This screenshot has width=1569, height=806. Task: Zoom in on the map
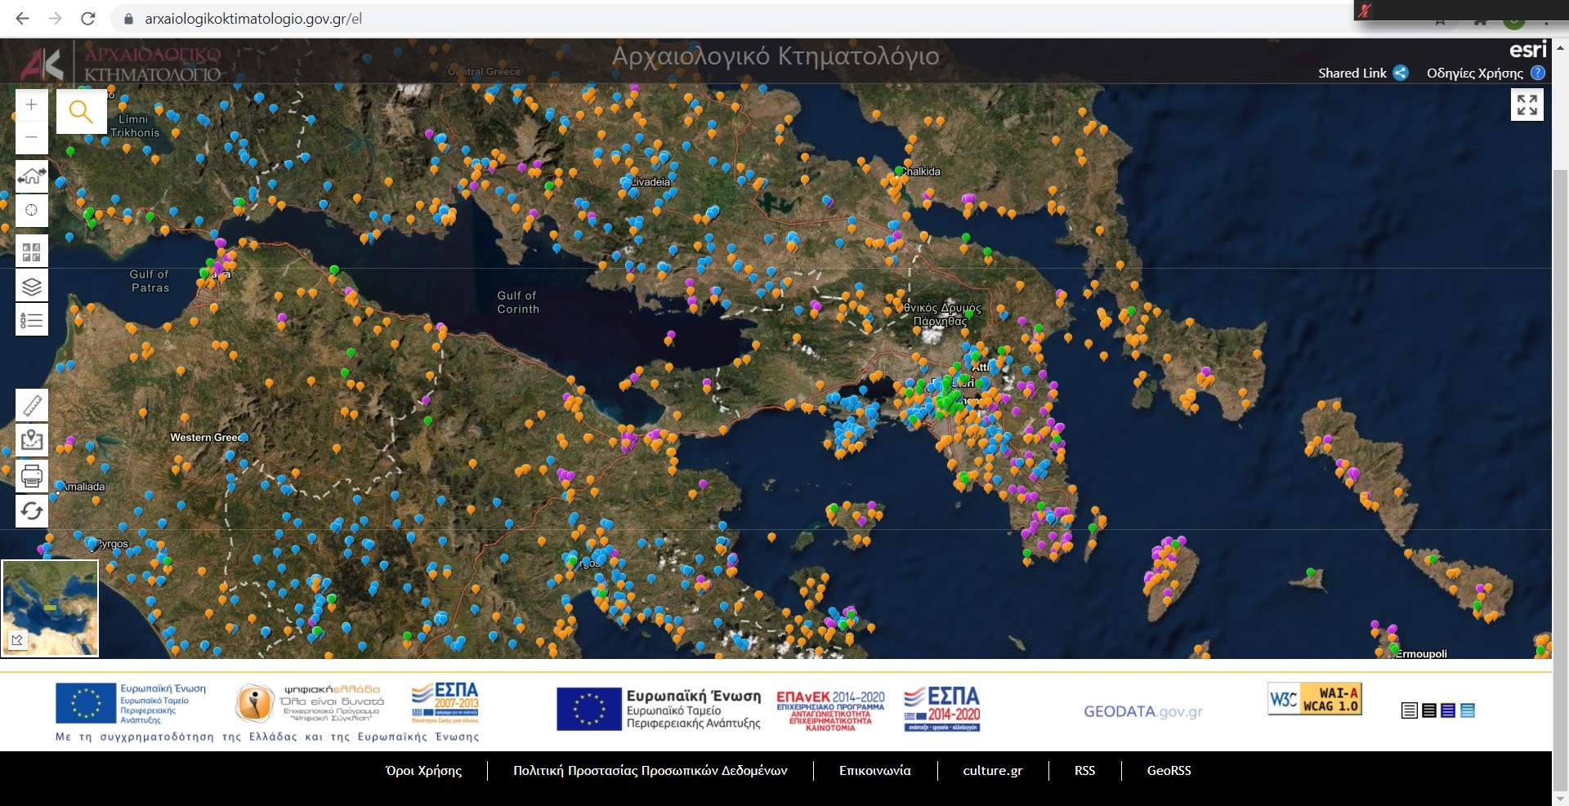(31, 105)
